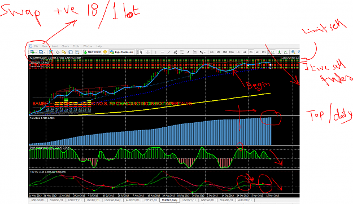Expand the New Chart dropdown arrow
The height and width of the screenshot is (204, 353).
(x=36, y=52)
